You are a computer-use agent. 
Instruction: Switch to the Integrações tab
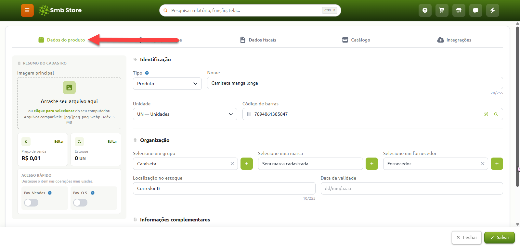454,40
